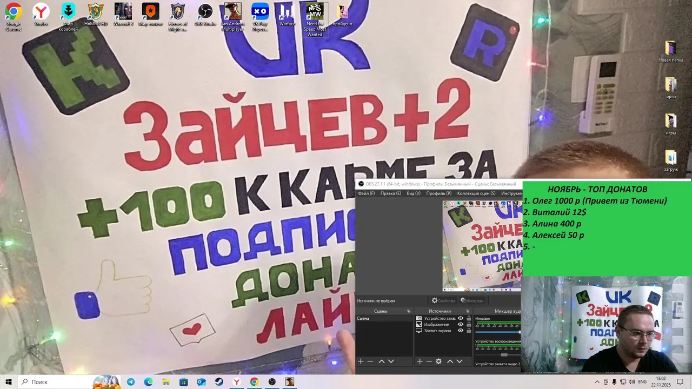Image resolution: width=692 pixels, height=389 pixels.
Task: Open Steam from the taskbar
Action: 219,382
